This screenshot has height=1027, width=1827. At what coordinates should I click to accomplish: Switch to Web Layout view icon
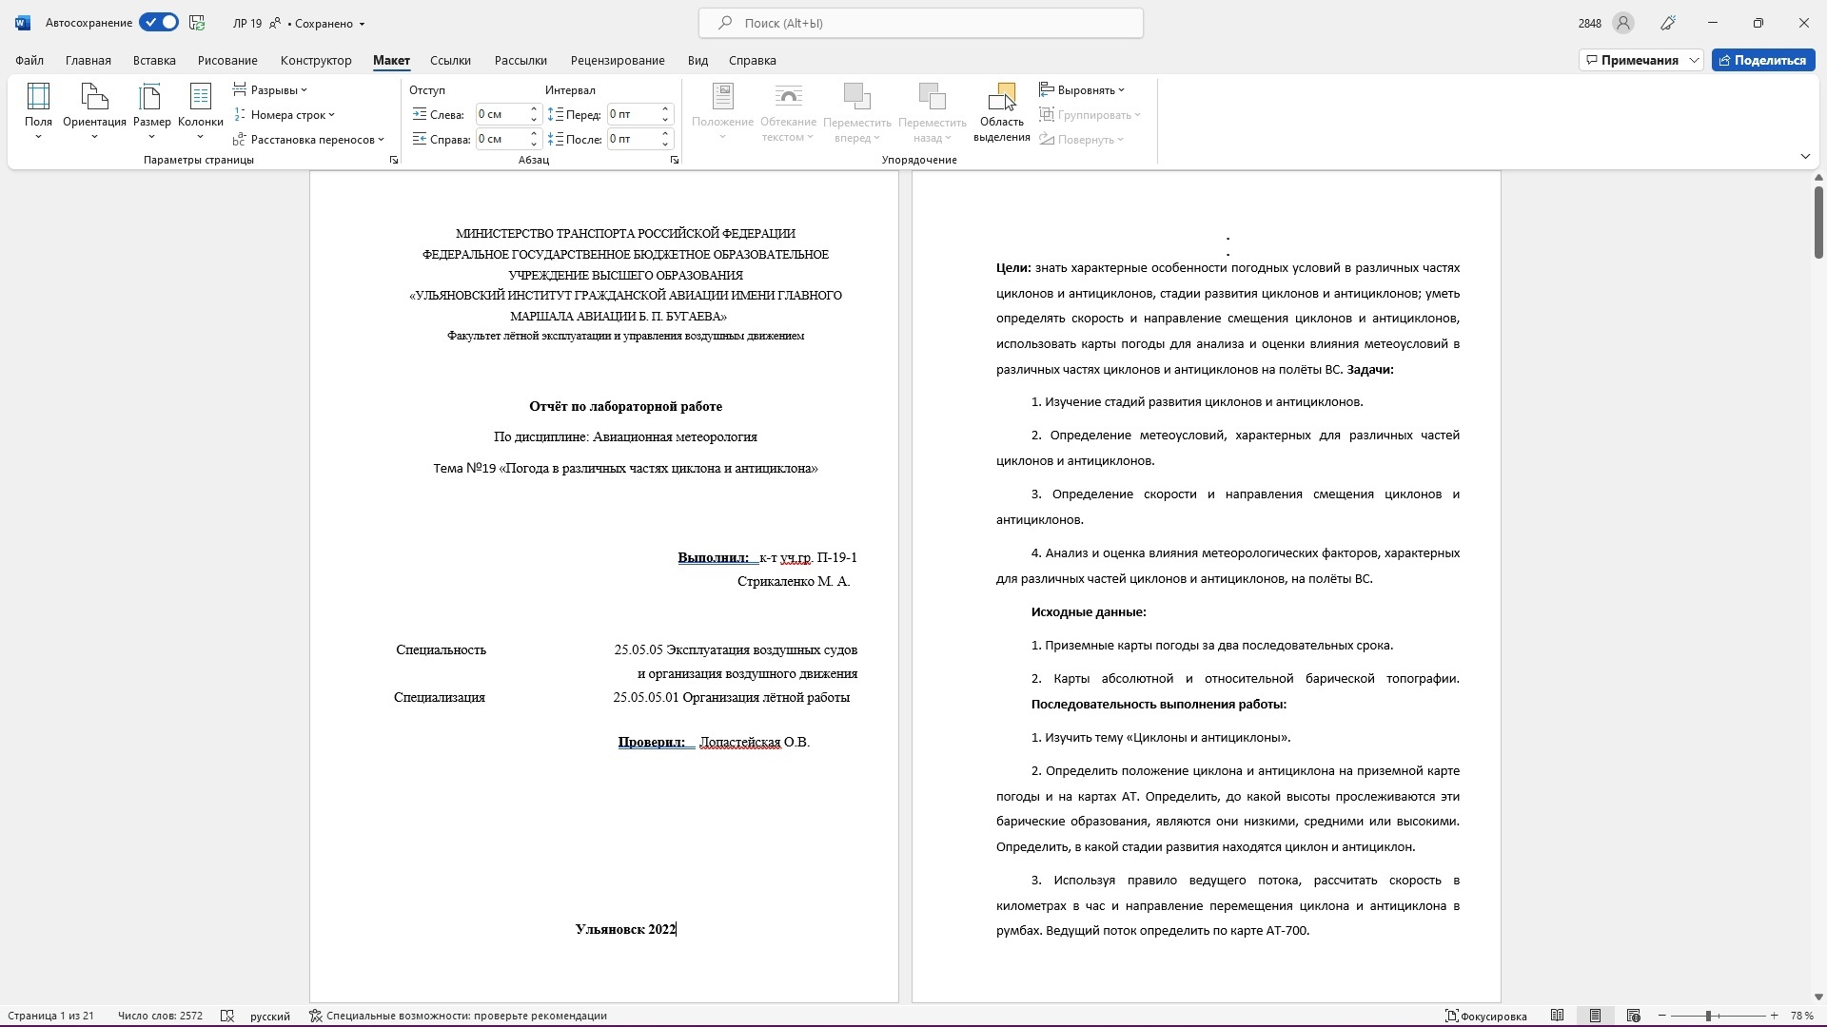pos(1633,1016)
